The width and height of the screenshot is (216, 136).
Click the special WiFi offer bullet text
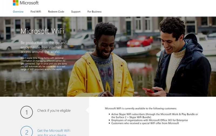(x=145, y=123)
